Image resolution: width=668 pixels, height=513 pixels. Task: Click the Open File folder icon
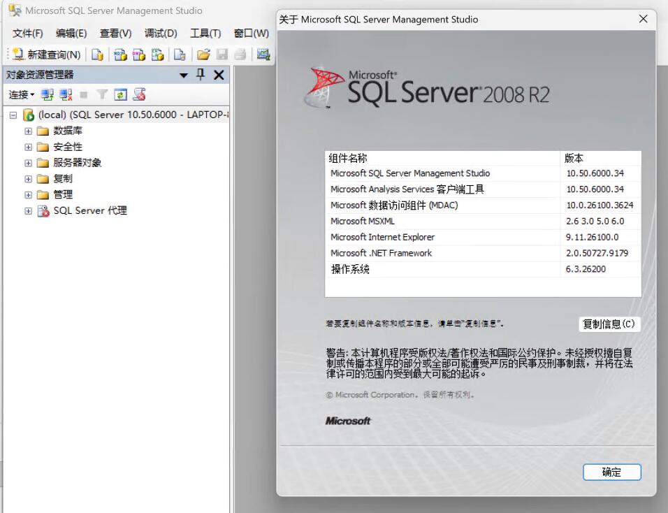tap(203, 55)
